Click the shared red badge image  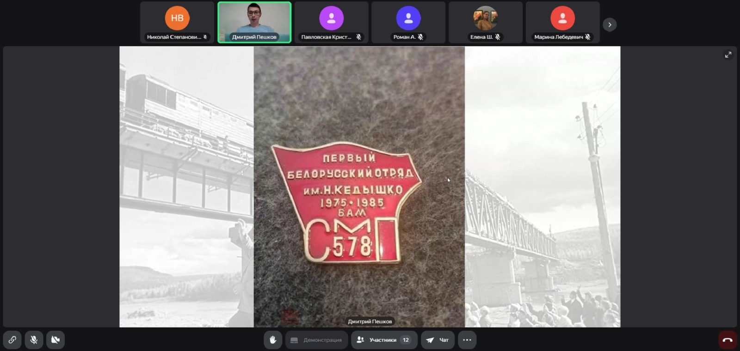(347, 203)
